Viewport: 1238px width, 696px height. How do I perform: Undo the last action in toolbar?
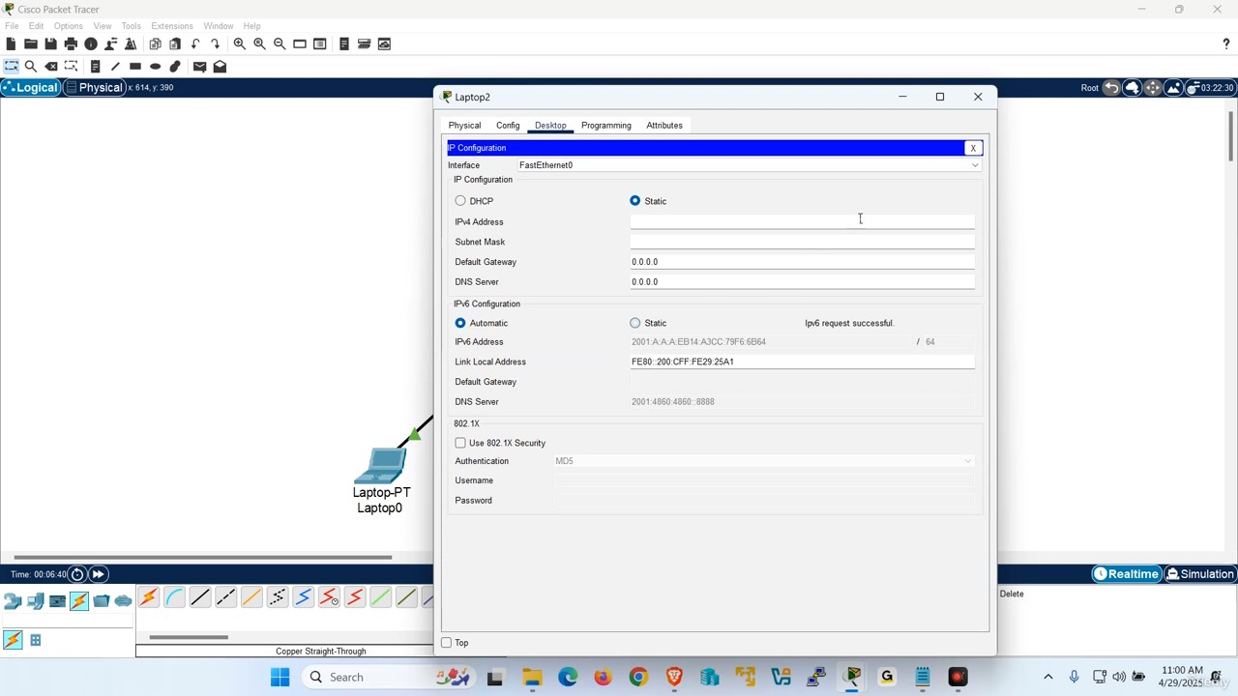(x=195, y=43)
